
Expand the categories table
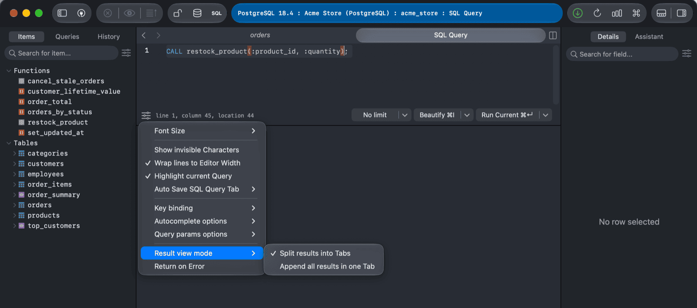(x=14, y=153)
